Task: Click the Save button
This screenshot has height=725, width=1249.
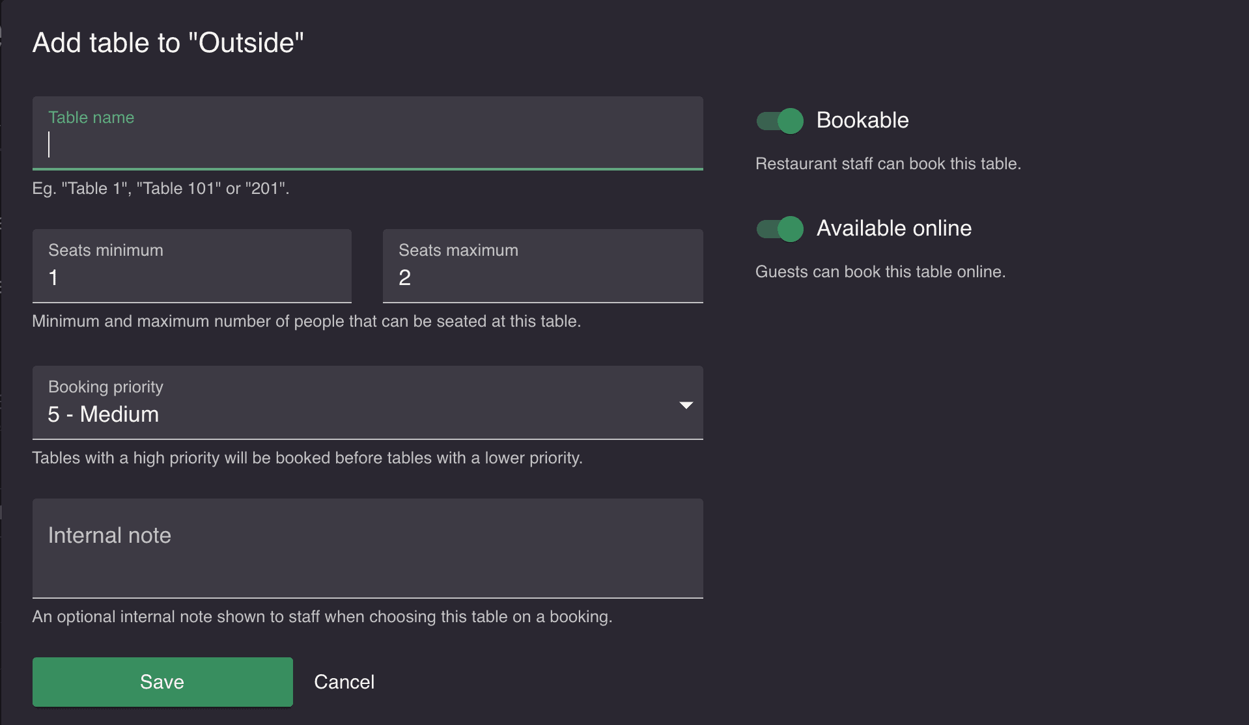Action: pyautogui.click(x=162, y=681)
